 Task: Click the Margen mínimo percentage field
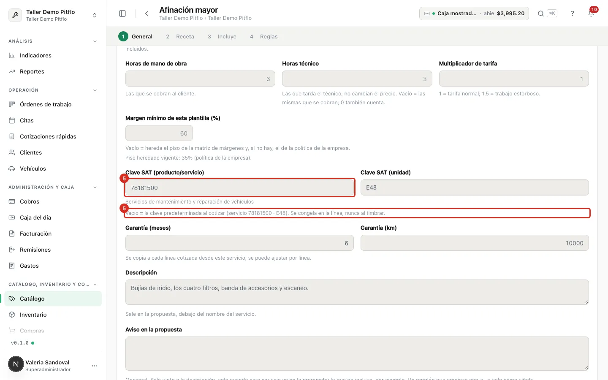(x=159, y=133)
